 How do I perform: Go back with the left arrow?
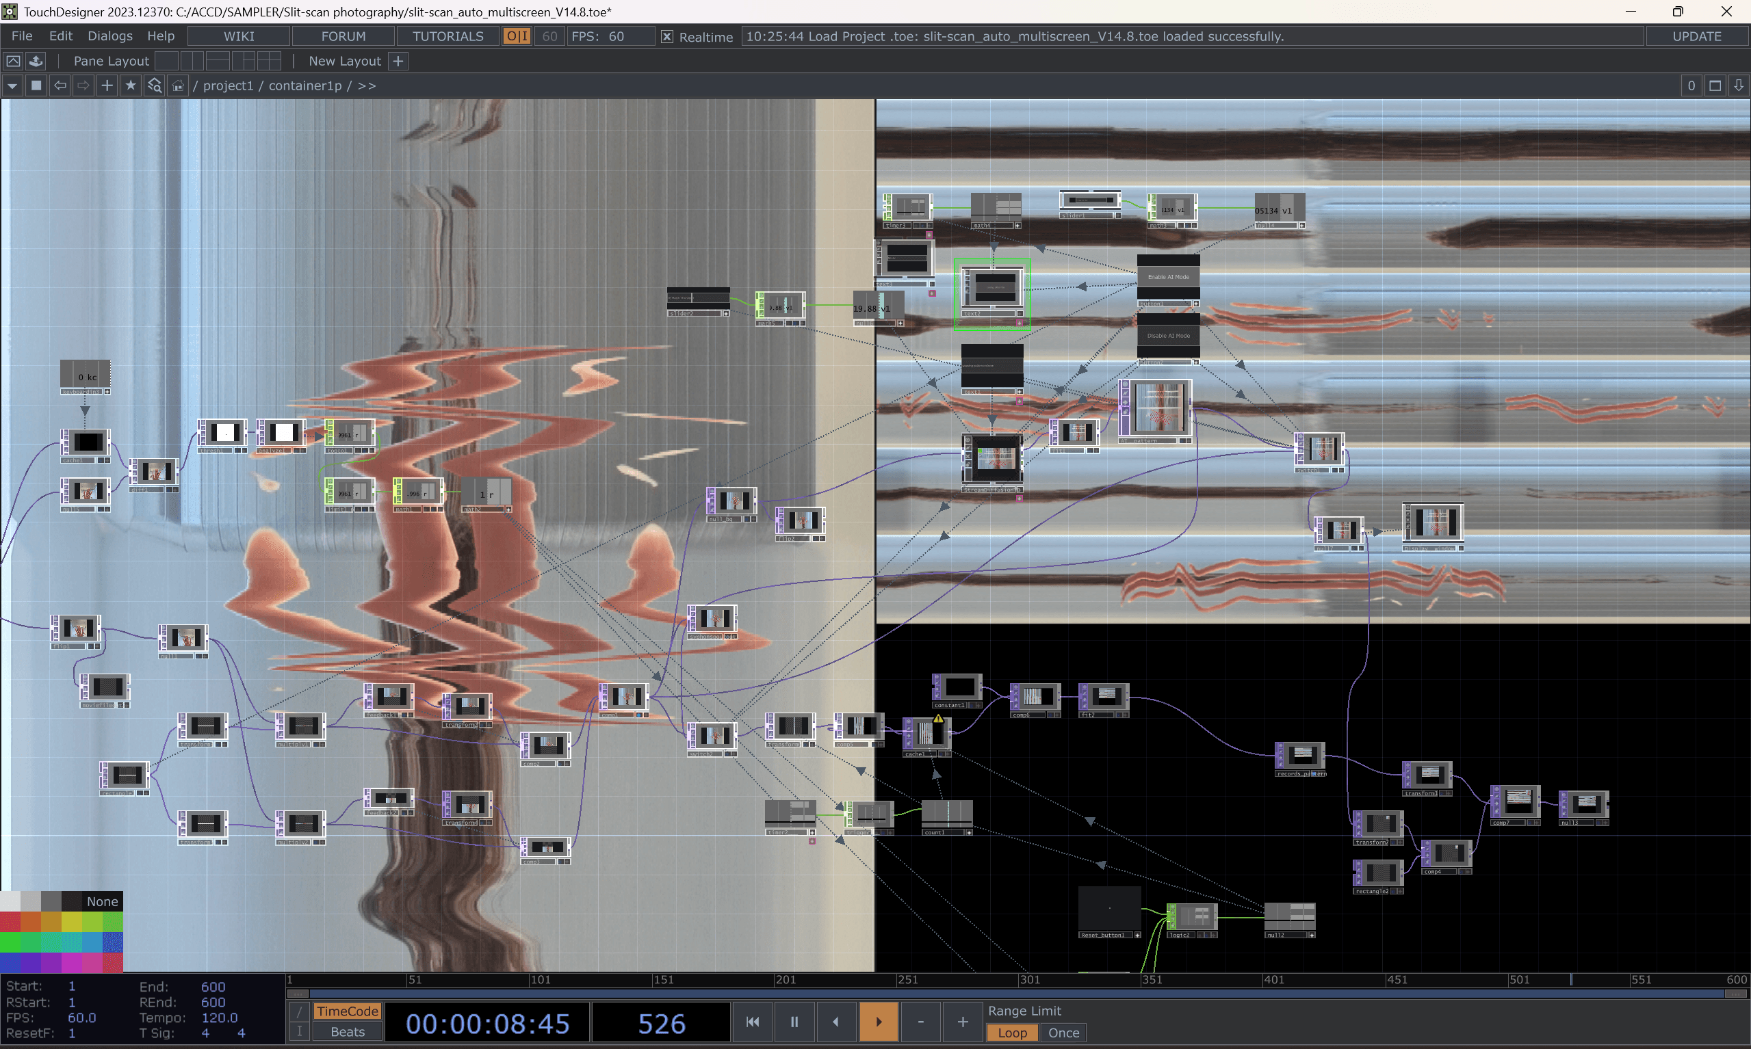60,85
